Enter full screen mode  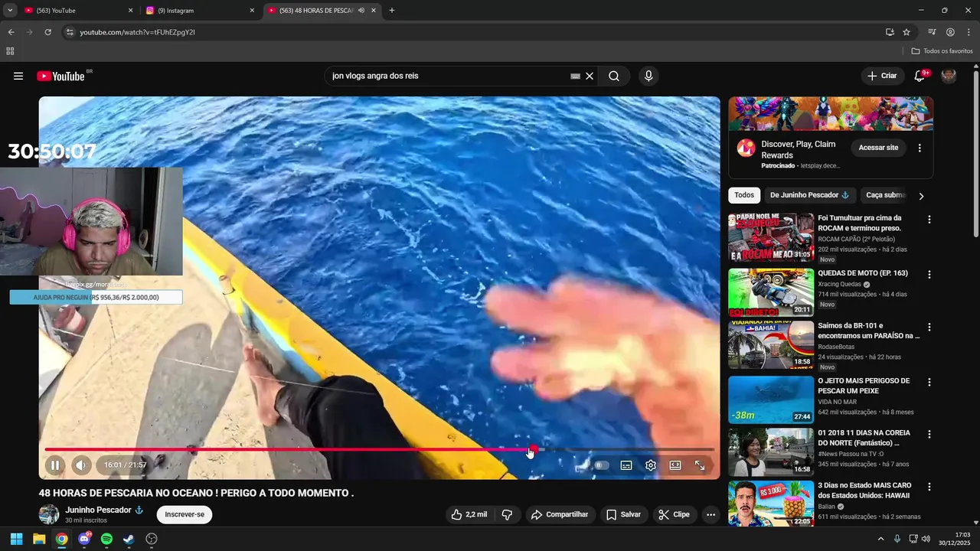pos(700,465)
